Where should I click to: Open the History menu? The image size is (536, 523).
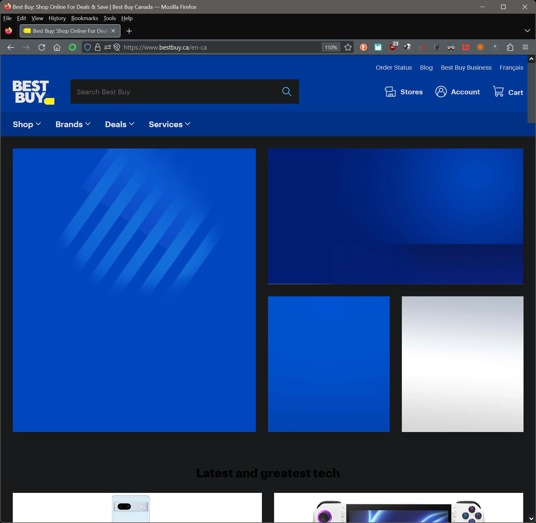click(x=57, y=18)
